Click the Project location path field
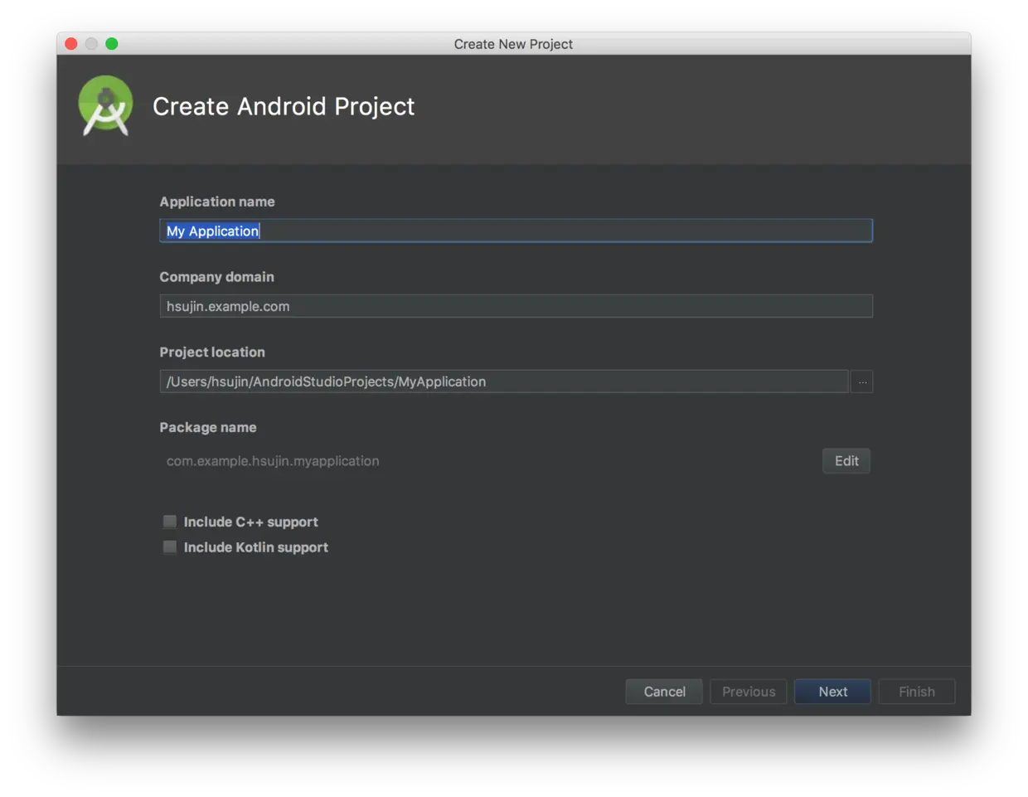This screenshot has height=797, width=1028. point(504,381)
